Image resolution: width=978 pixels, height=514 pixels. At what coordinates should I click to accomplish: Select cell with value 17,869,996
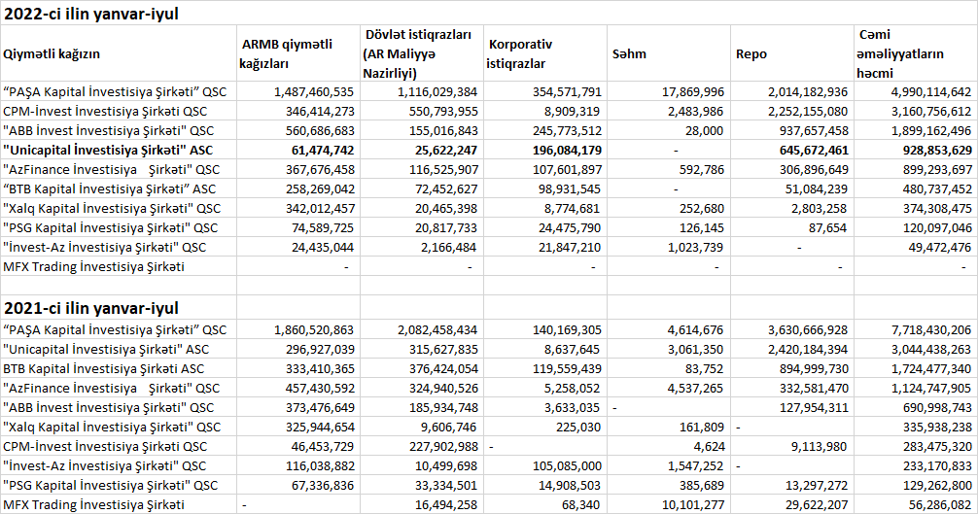pos(669,91)
